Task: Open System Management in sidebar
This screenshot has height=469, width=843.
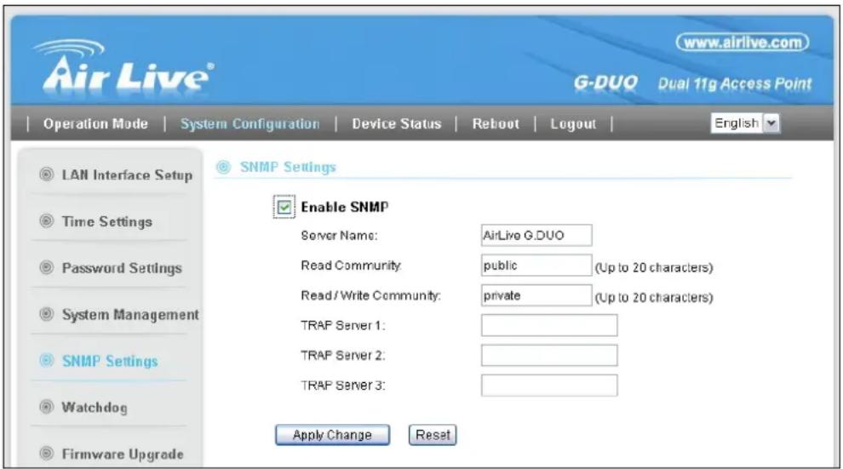Action: click(130, 314)
